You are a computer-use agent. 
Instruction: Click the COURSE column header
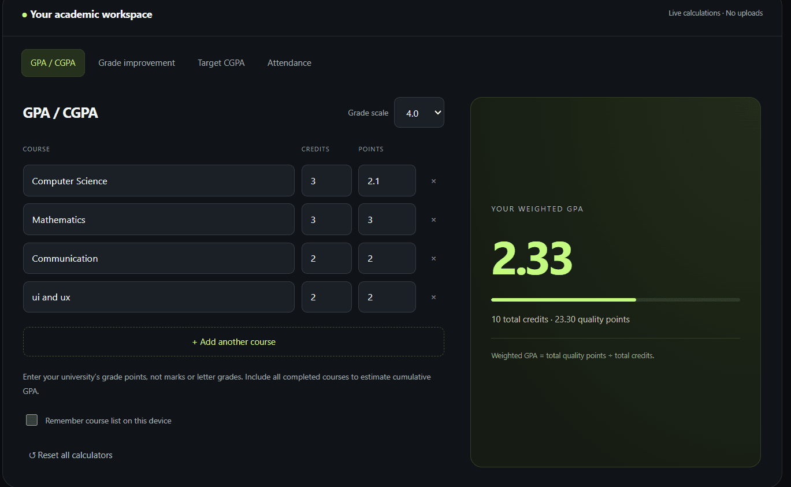coord(36,149)
